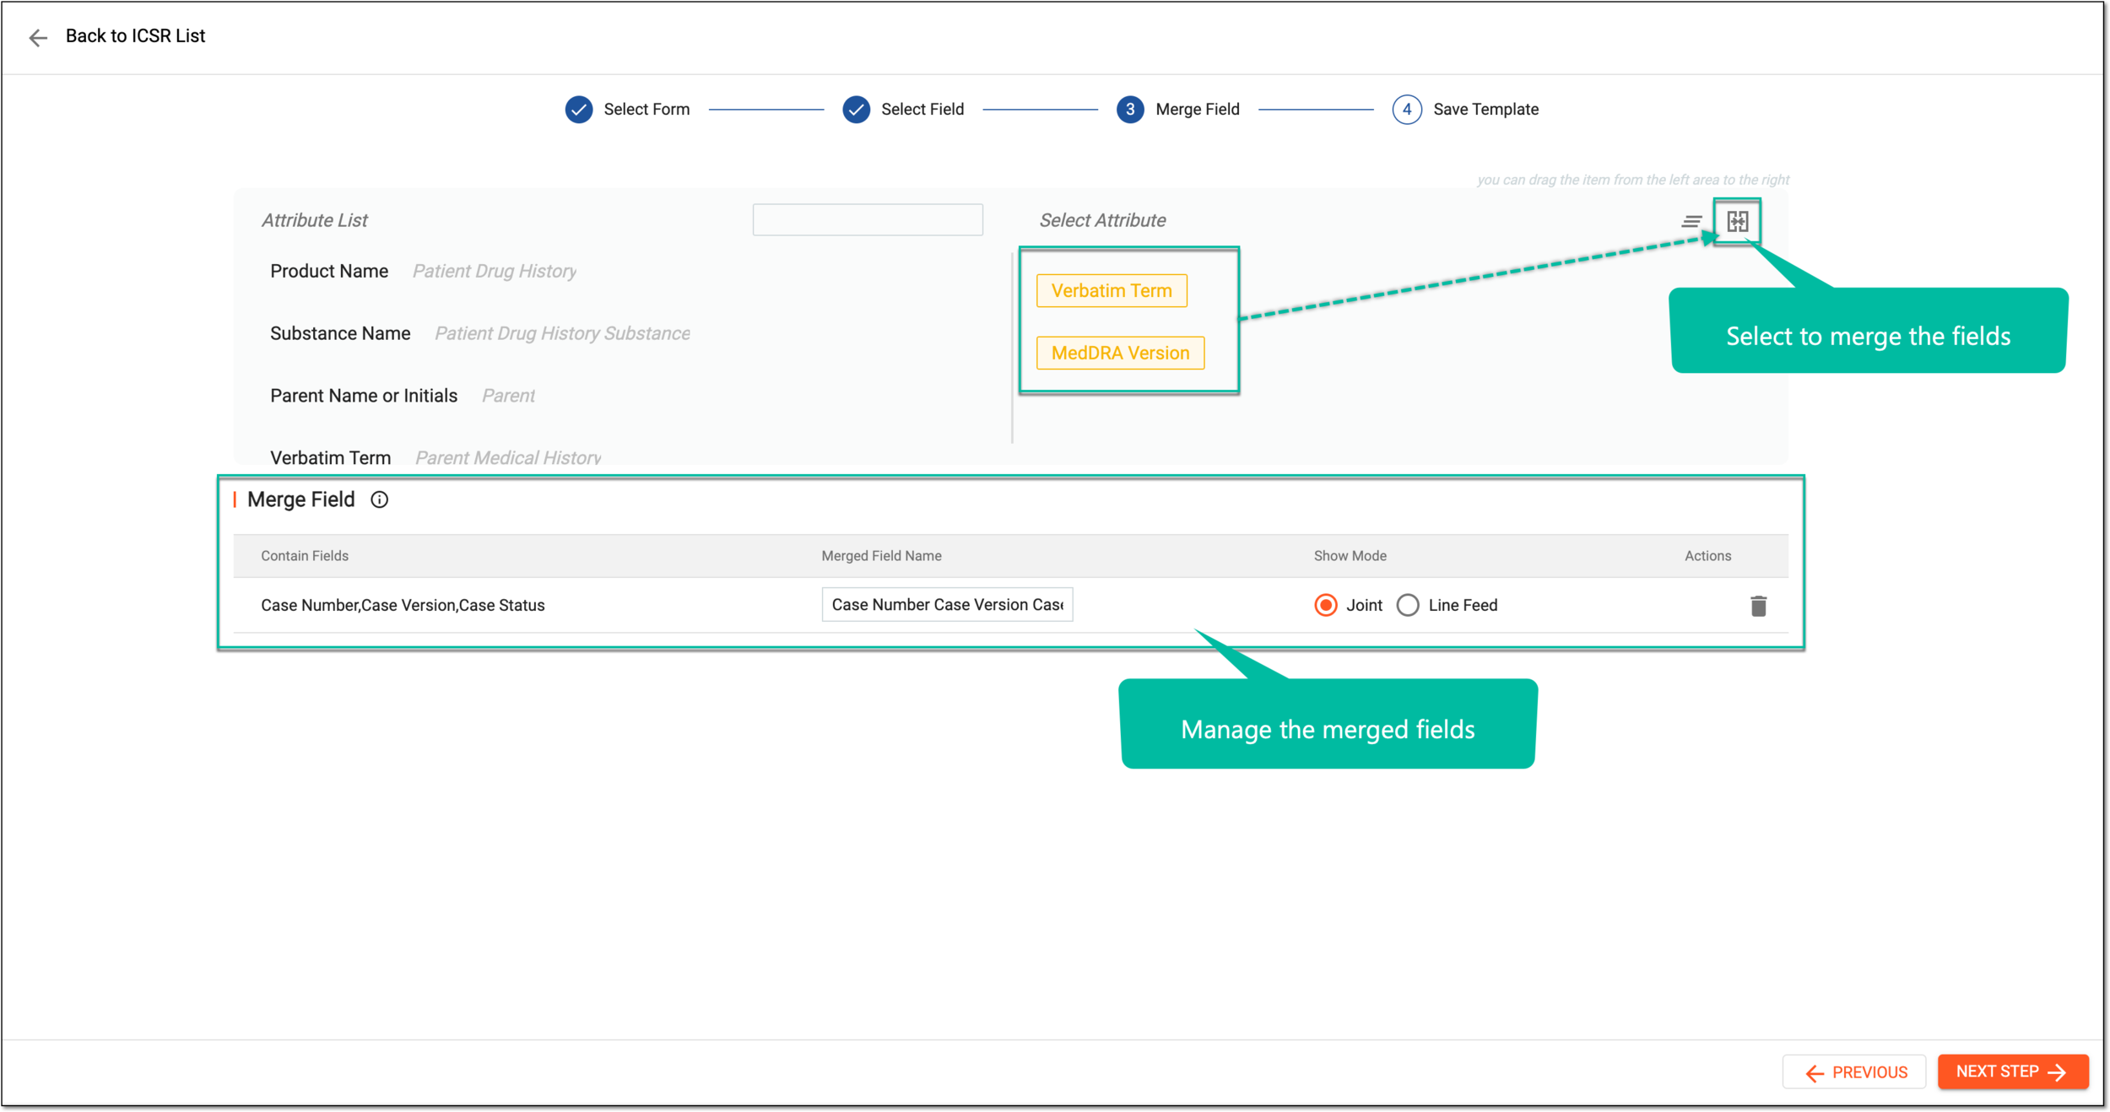Select the Joint show mode radio

(x=1326, y=605)
